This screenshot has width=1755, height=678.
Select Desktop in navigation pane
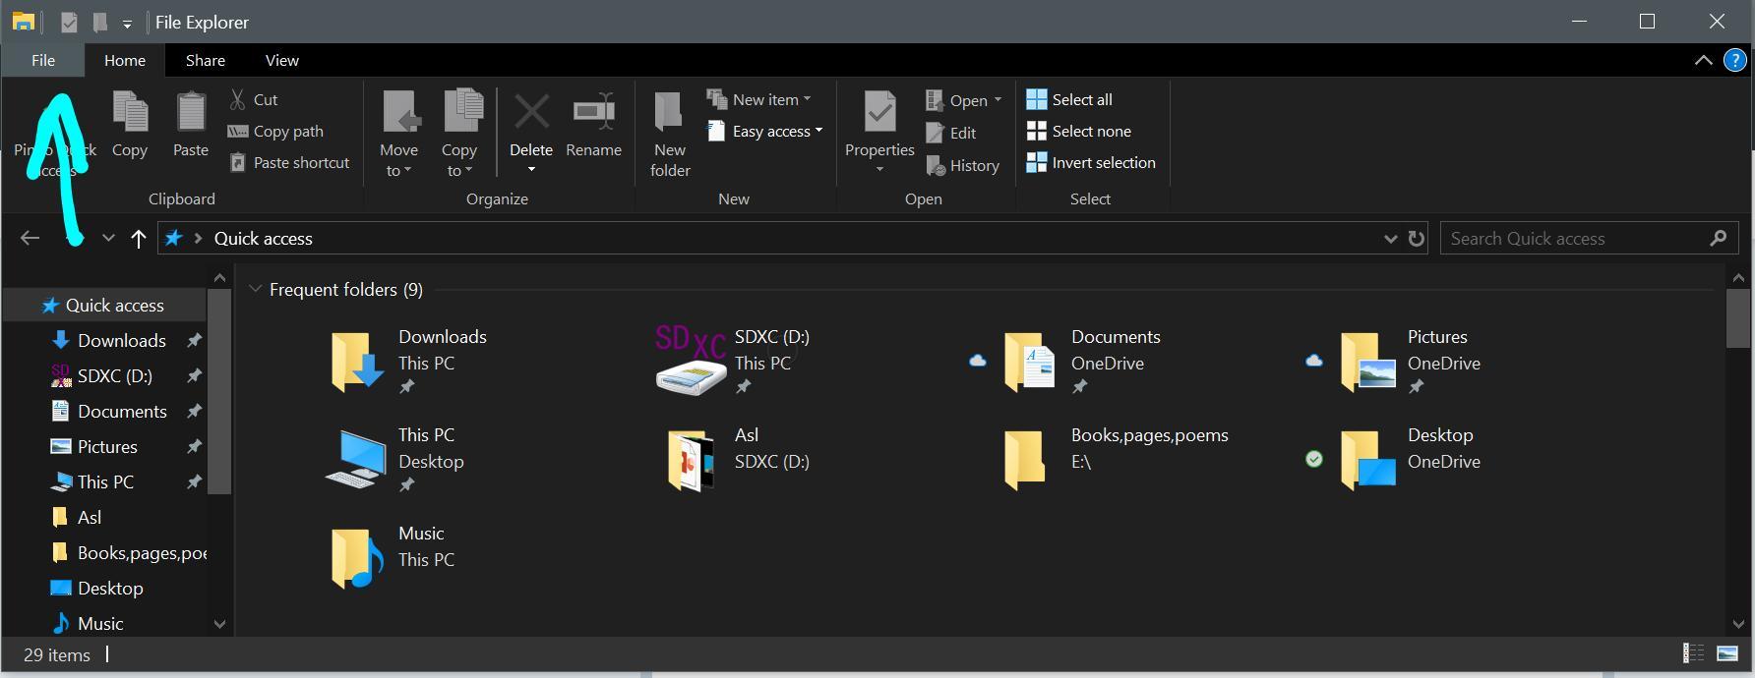tap(104, 588)
